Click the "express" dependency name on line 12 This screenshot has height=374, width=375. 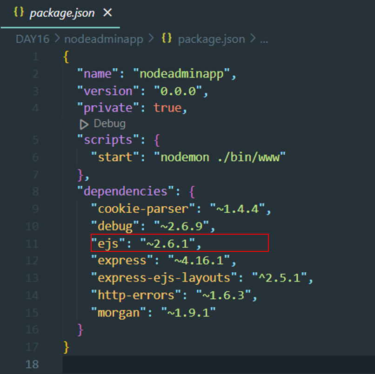[122, 261]
